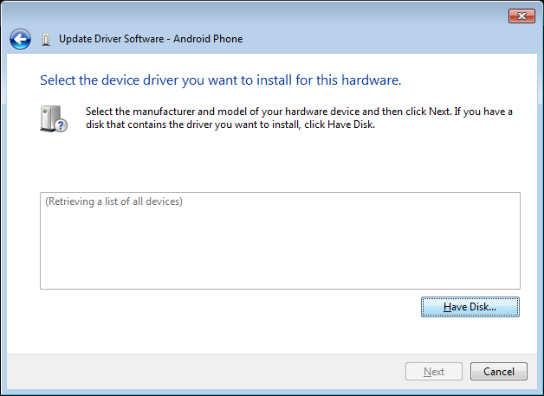This screenshot has height=396, width=544.
Task: Click inside the empty device list box
Action: tap(280, 240)
